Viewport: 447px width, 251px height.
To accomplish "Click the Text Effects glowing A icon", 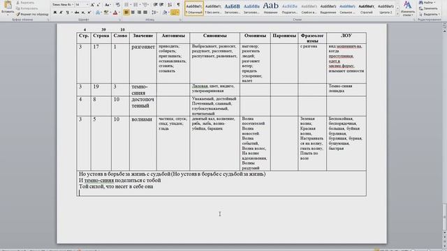I will pos(98,13).
